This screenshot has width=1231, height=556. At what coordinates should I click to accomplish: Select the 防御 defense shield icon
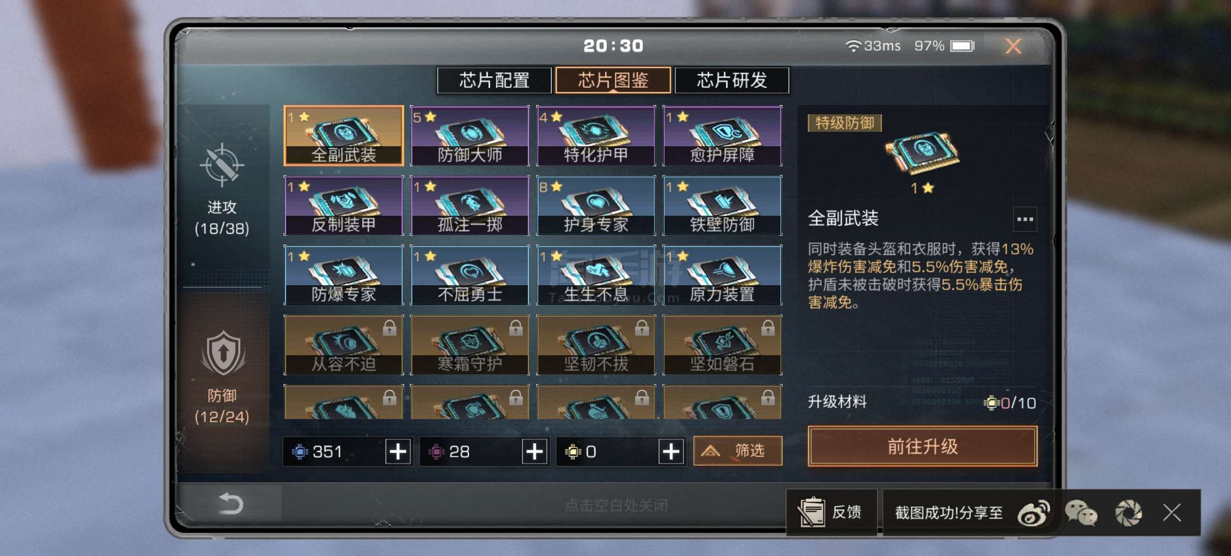click(x=223, y=353)
